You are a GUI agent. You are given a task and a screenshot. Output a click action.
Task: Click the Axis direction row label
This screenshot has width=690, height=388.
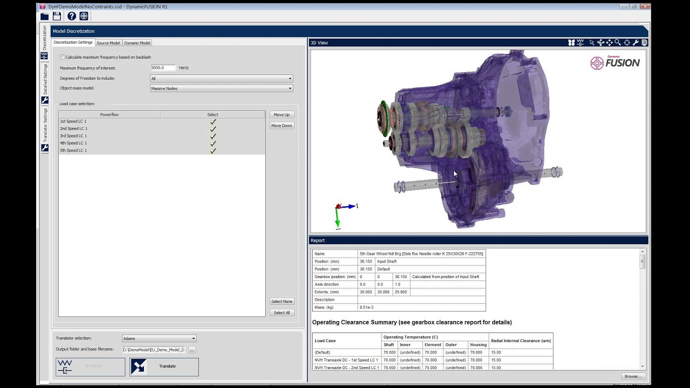click(335, 285)
